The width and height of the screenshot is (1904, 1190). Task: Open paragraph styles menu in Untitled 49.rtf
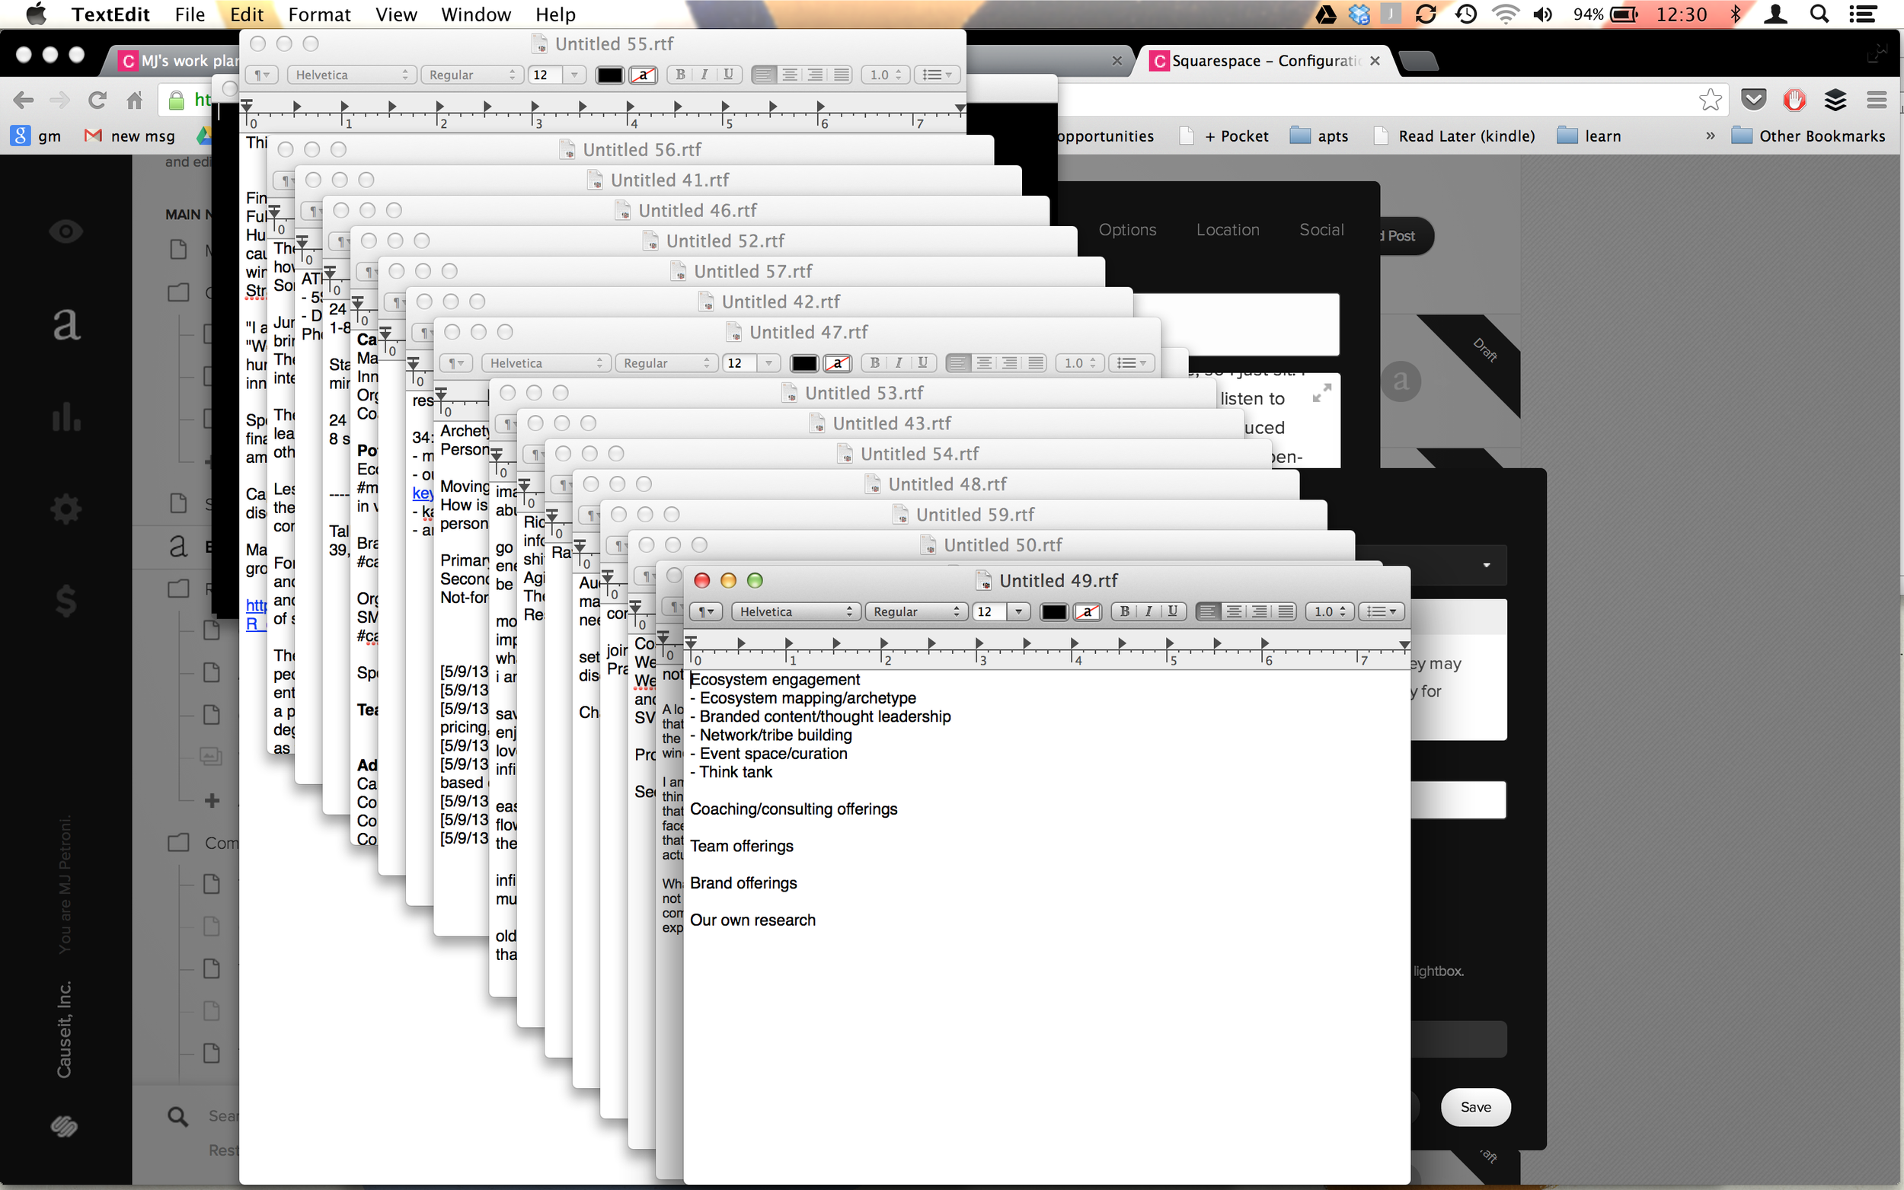coord(706,611)
